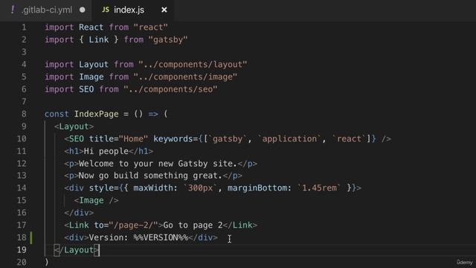Click line number 18 in the gutter

pos(22,237)
